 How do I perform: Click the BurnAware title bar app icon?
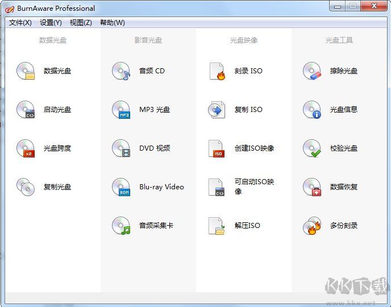click(10, 9)
